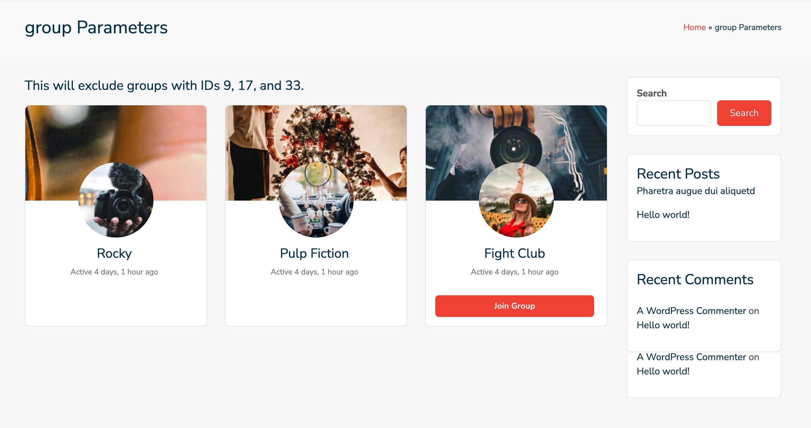Open the Rocky group avatar
The height and width of the screenshot is (428, 811).
pyautogui.click(x=116, y=200)
